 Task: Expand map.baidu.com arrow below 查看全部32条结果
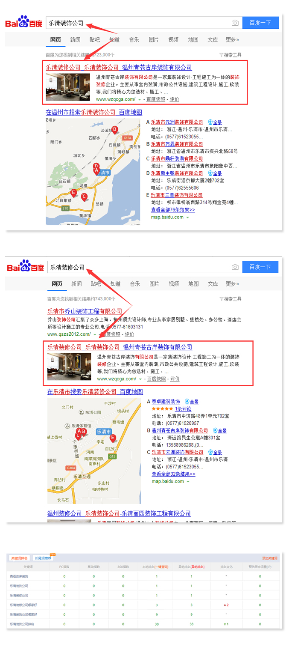click(188, 482)
